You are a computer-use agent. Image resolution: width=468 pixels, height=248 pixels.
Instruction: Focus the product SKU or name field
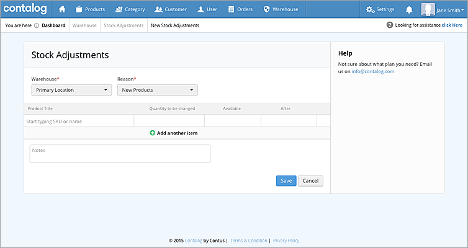[x=79, y=122]
